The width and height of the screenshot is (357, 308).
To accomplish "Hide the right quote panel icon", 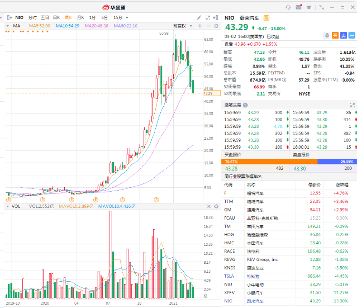I will [216, 18].
